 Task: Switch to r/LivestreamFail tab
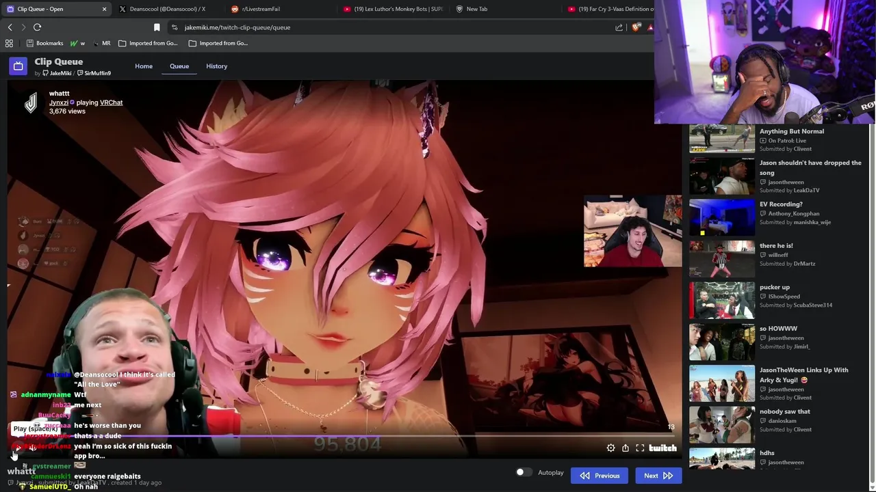pos(261,9)
